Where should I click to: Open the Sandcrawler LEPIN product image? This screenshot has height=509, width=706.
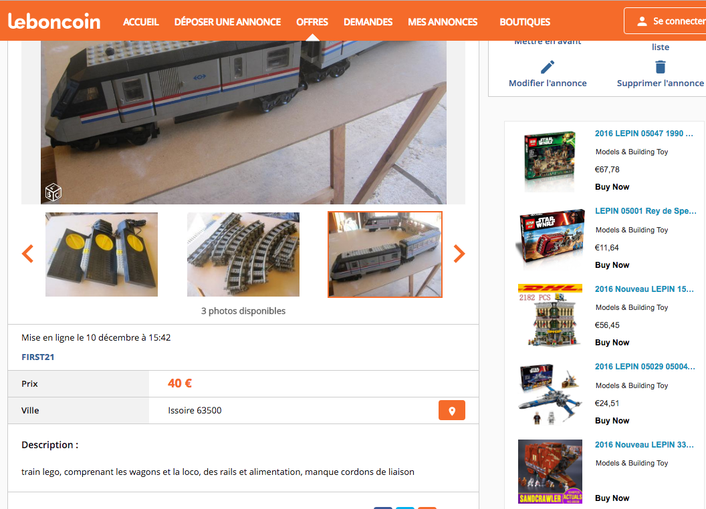click(550, 472)
